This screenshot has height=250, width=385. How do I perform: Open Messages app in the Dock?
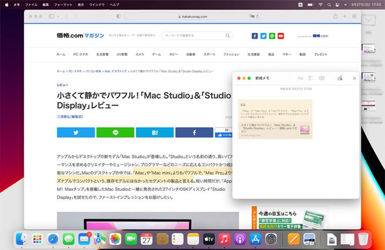pyautogui.click(x=68, y=239)
